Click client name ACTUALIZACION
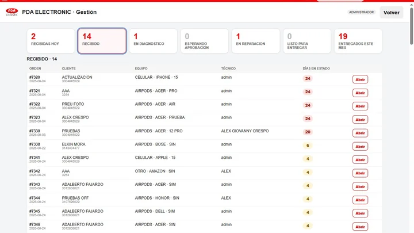Screen dimensions: 414x233 [x=77, y=77]
